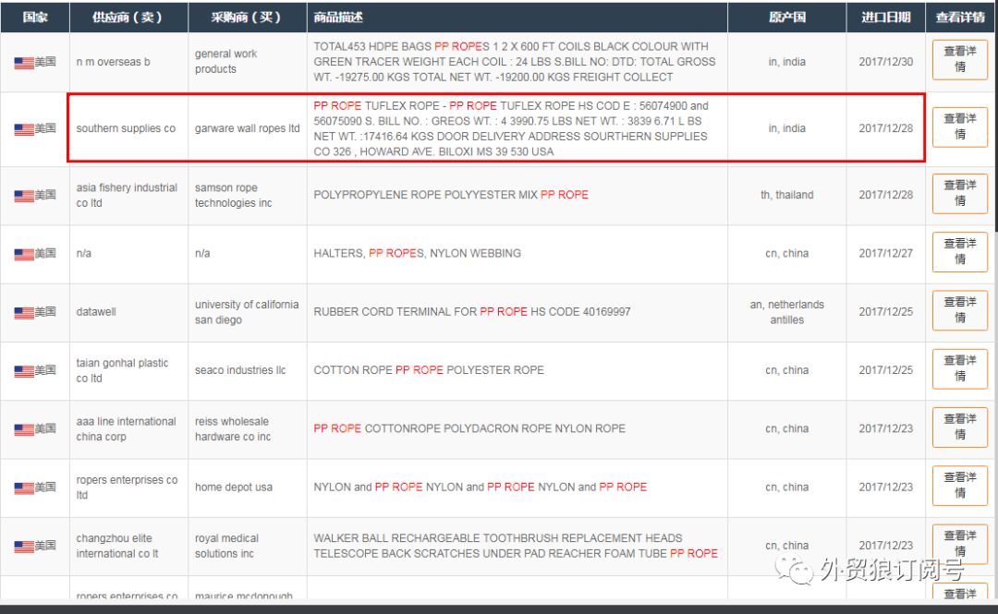Click US flag icon in the n/a row
This screenshot has height=614, width=998.
pos(24,255)
